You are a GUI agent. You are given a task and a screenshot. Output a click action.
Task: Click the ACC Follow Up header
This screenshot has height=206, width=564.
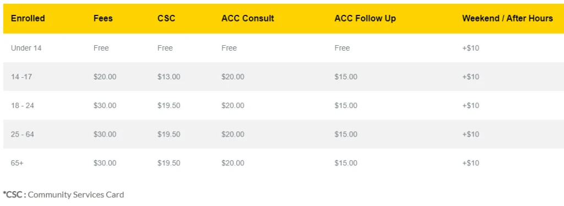point(365,18)
